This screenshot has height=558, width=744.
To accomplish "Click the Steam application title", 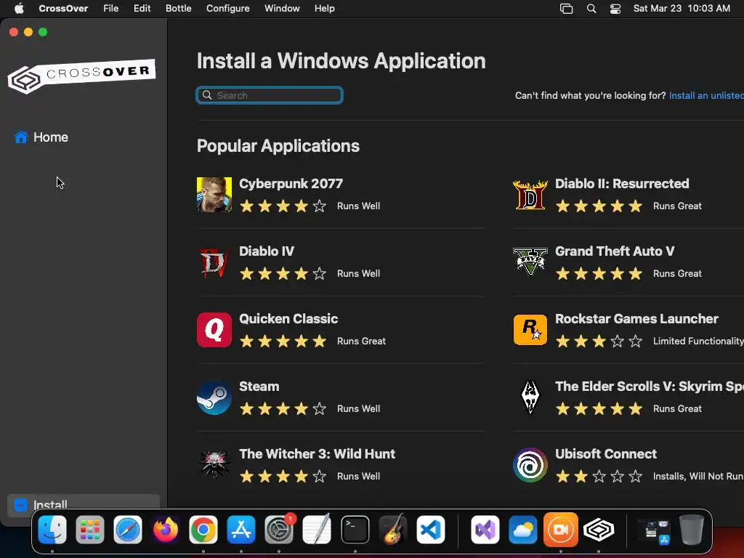I will [259, 387].
